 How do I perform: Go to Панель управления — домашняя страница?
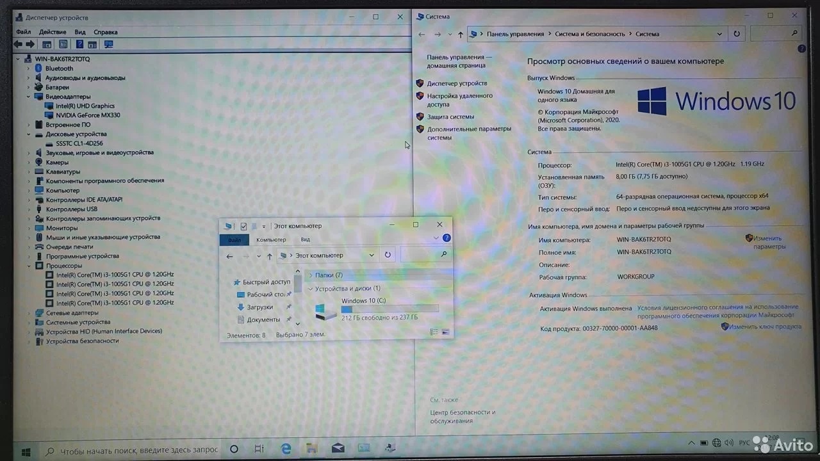pos(459,61)
